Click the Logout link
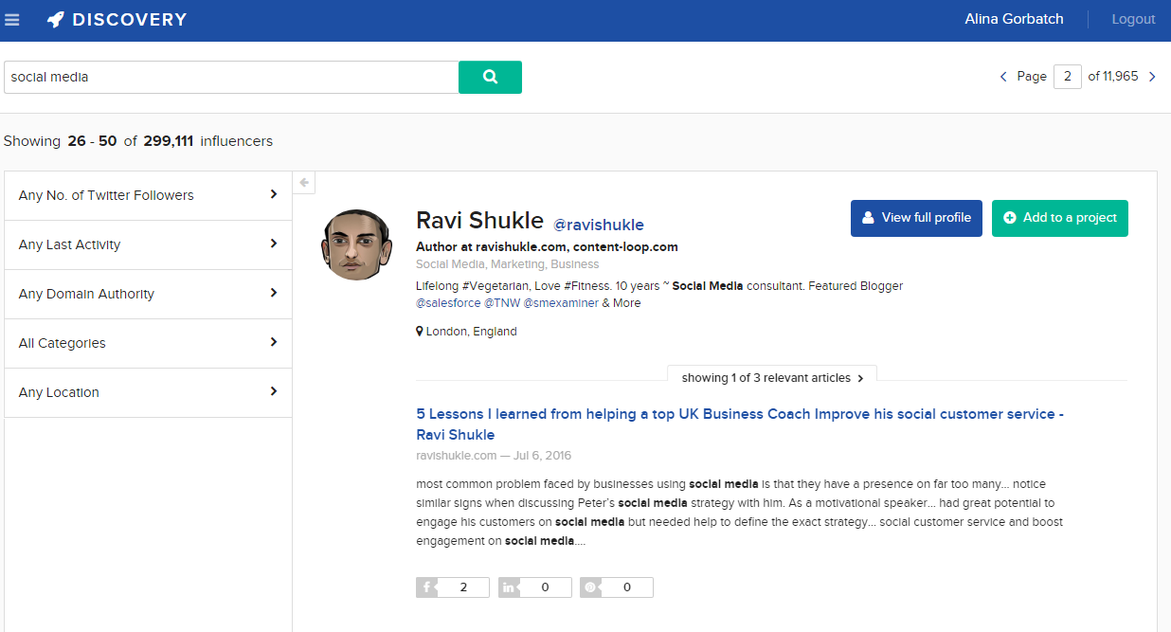This screenshot has width=1171, height=632. [1133, 19]
